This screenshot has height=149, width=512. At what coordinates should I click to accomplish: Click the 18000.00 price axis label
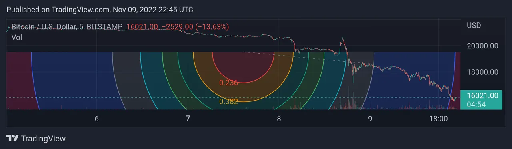(x=482, y=72)
